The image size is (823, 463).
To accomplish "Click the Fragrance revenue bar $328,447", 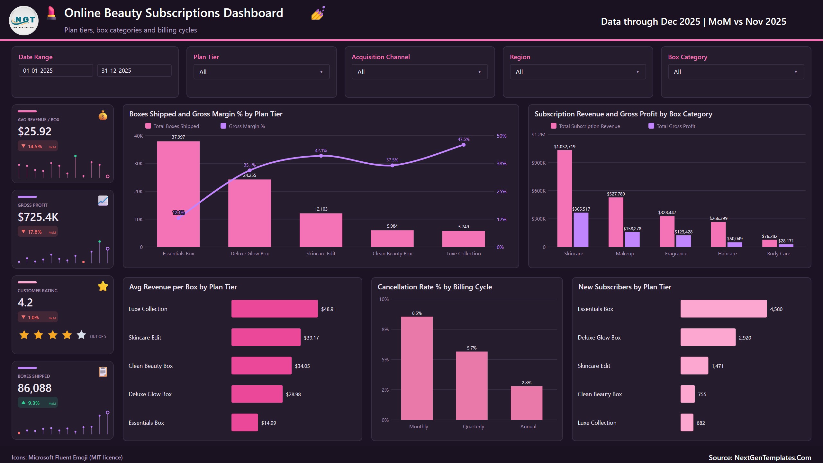I will point(667,232).
